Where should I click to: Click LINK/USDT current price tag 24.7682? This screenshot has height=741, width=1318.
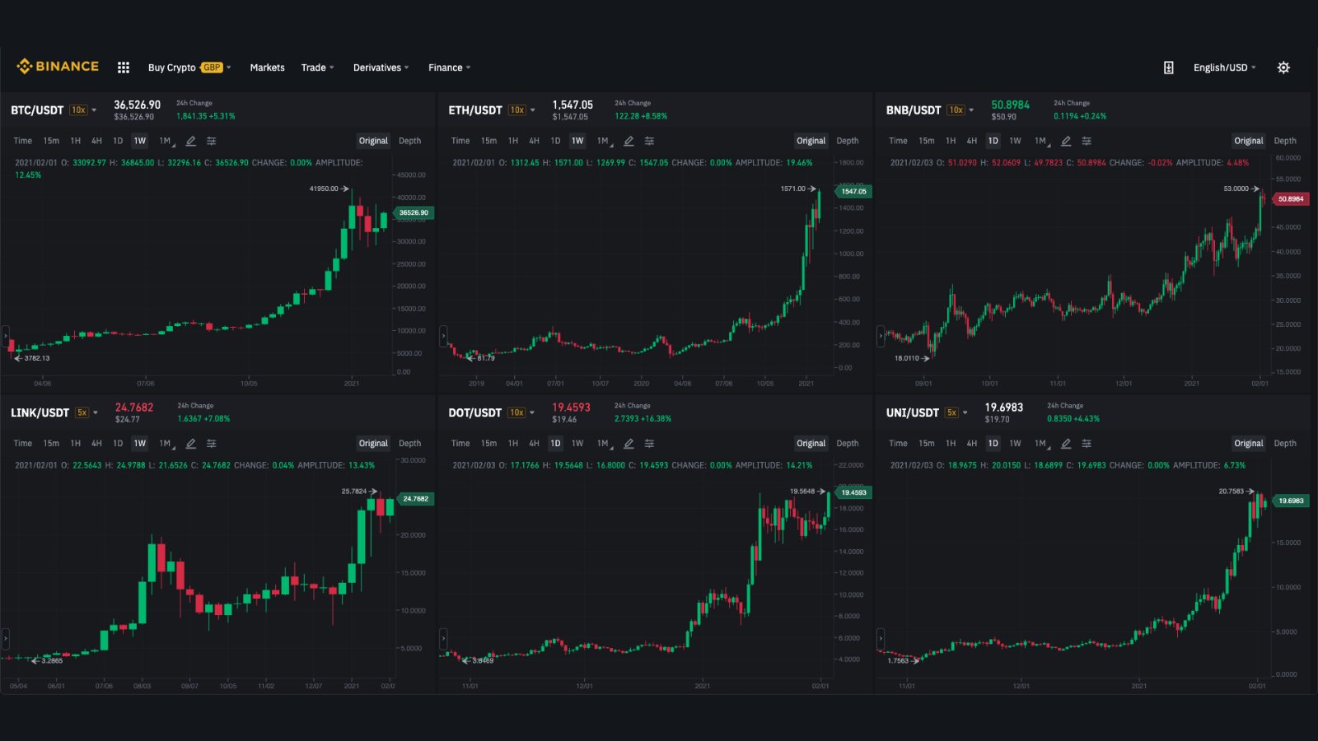pos(415,498)
